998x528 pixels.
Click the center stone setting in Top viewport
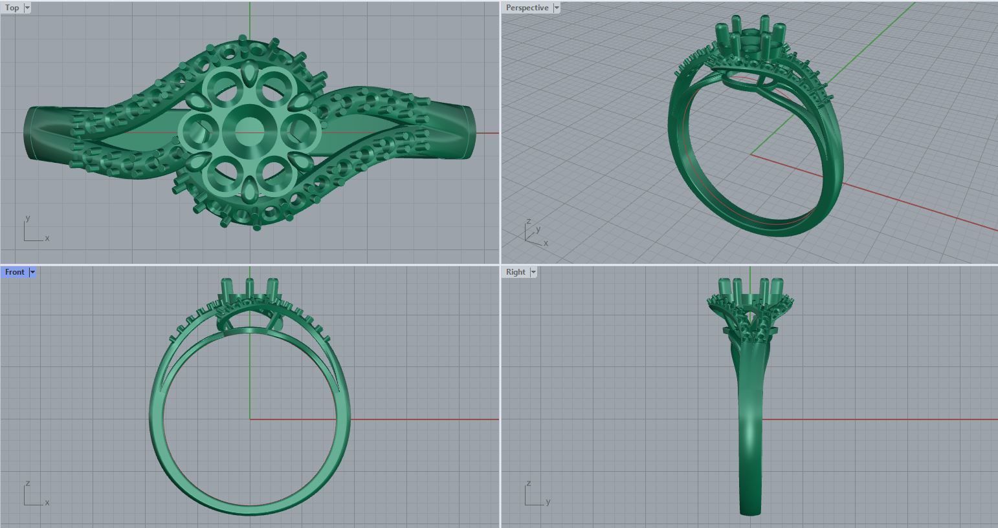(x=249, y=132)
